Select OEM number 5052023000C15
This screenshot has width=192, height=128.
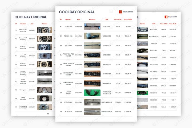pyautogui.click(x=107, y=111)
